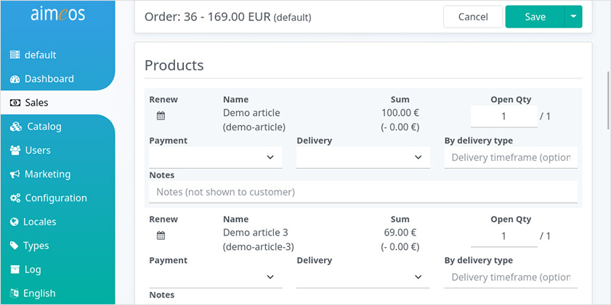Click the Log archive box icon
Screen dimensions: 611x305
tap(15, 270)
